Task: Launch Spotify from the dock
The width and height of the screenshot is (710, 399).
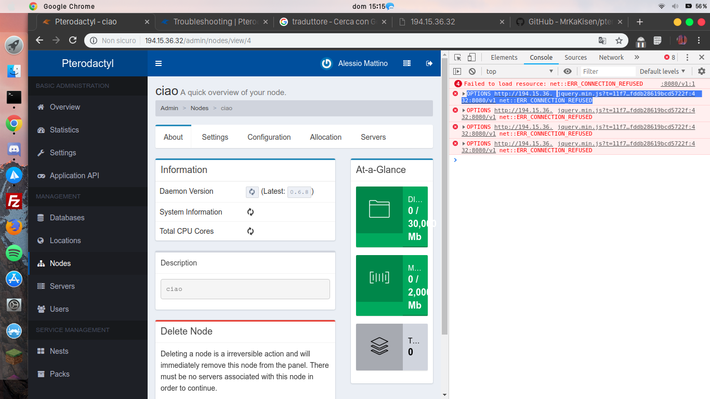Action: coord(14,253)
